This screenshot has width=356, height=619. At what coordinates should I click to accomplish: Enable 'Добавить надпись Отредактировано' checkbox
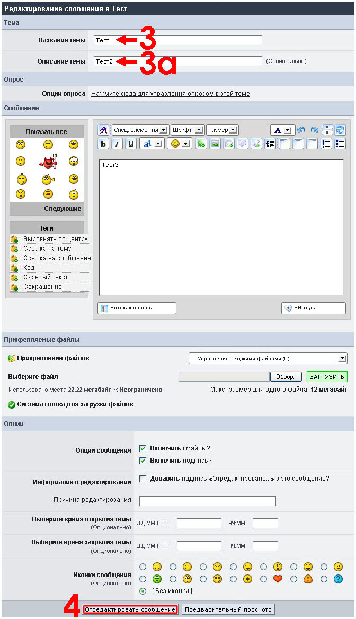tap(143, 479)
